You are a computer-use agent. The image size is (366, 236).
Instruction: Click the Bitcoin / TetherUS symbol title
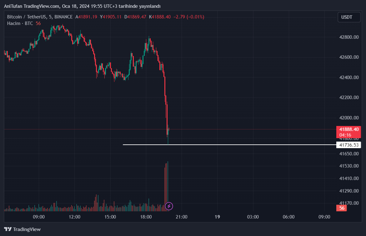pos(40,17)
